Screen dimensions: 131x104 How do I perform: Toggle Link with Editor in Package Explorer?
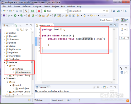tap(21, 30)
